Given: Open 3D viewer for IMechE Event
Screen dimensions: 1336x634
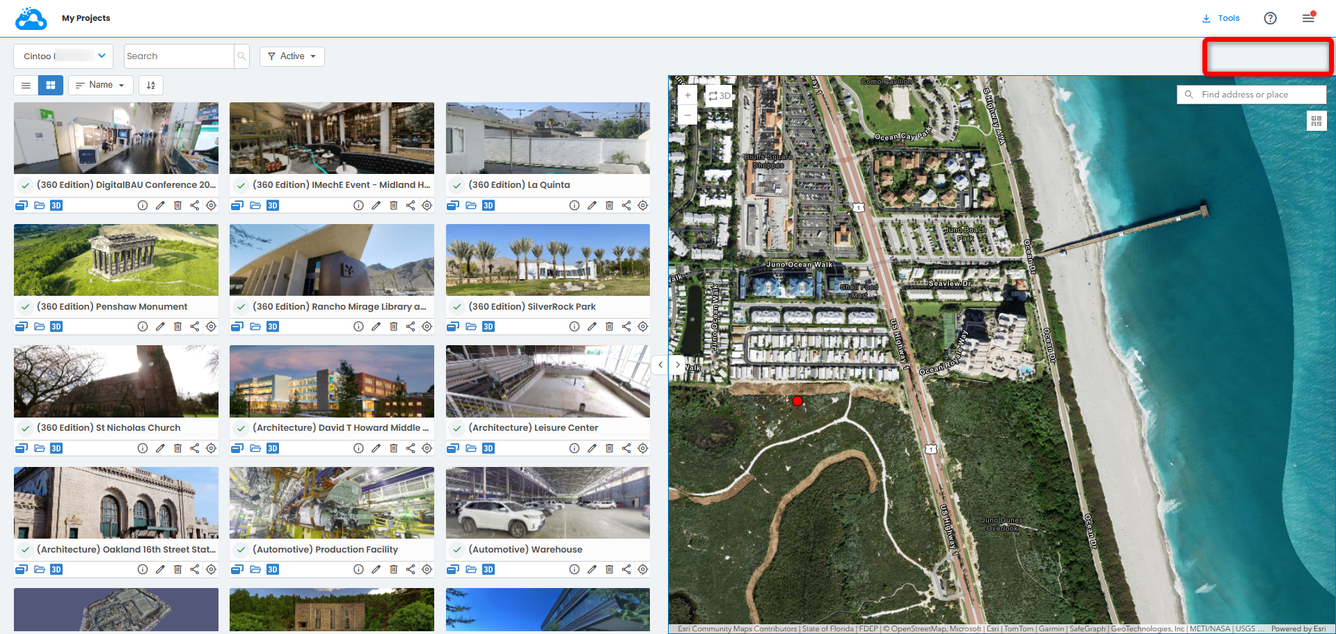Looking at the screenshot, I should 273,205.
